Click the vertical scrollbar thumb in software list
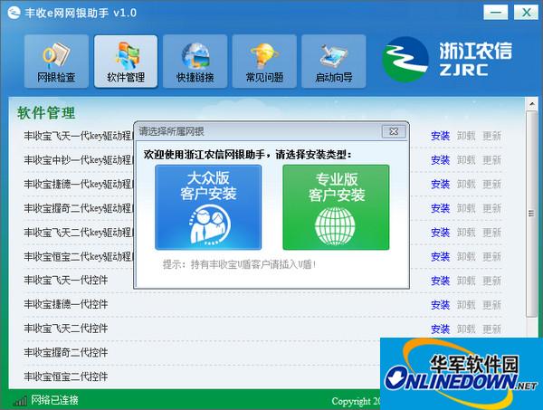The width and height of the screenshot is (543, 410). pos(531,214)
